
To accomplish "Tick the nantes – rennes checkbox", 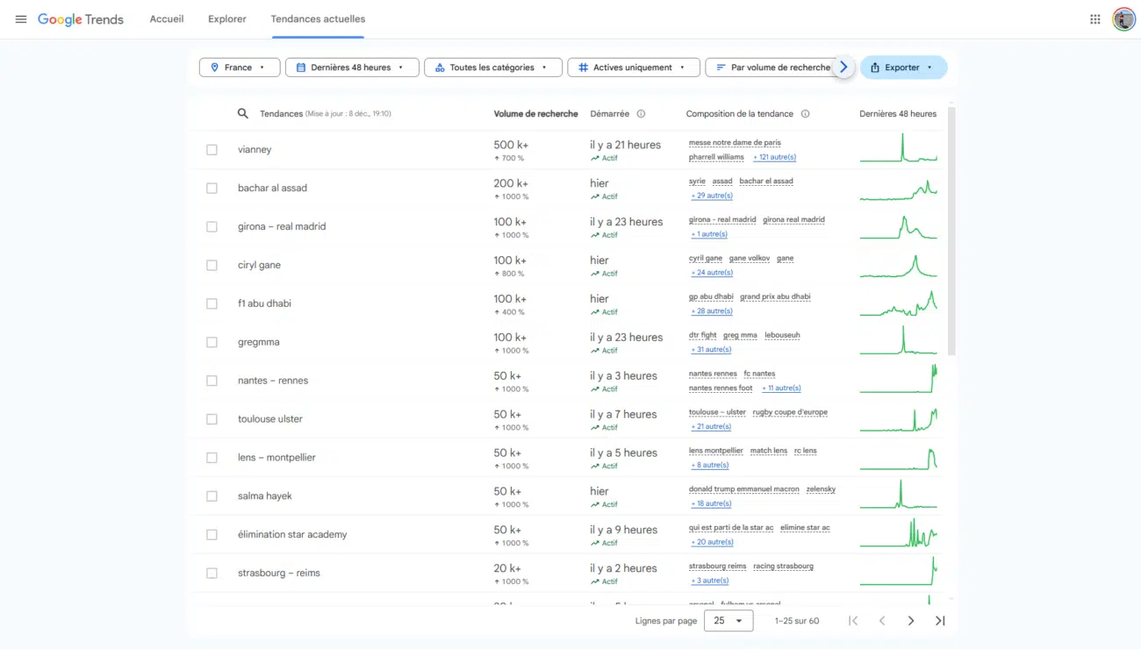I will click(x=212, y=381).
